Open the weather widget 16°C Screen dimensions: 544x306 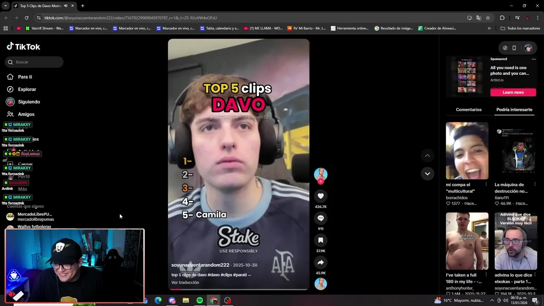(x=459, y=300)
